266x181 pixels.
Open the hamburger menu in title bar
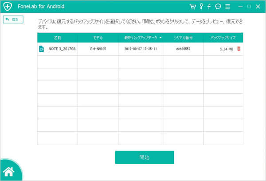(227, 7)
